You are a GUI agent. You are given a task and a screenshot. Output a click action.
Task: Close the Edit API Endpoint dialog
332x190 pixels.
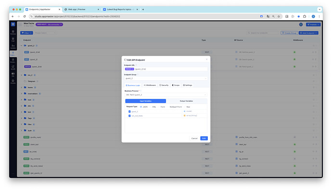point(206,59)
